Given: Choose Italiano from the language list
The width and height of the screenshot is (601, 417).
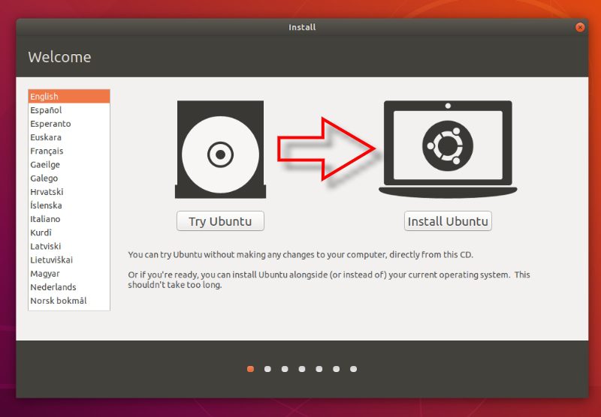Looking at the screenshot, I should point(69,219).
